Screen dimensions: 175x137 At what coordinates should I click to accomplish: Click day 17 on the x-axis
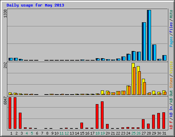(x=92, y=133)
